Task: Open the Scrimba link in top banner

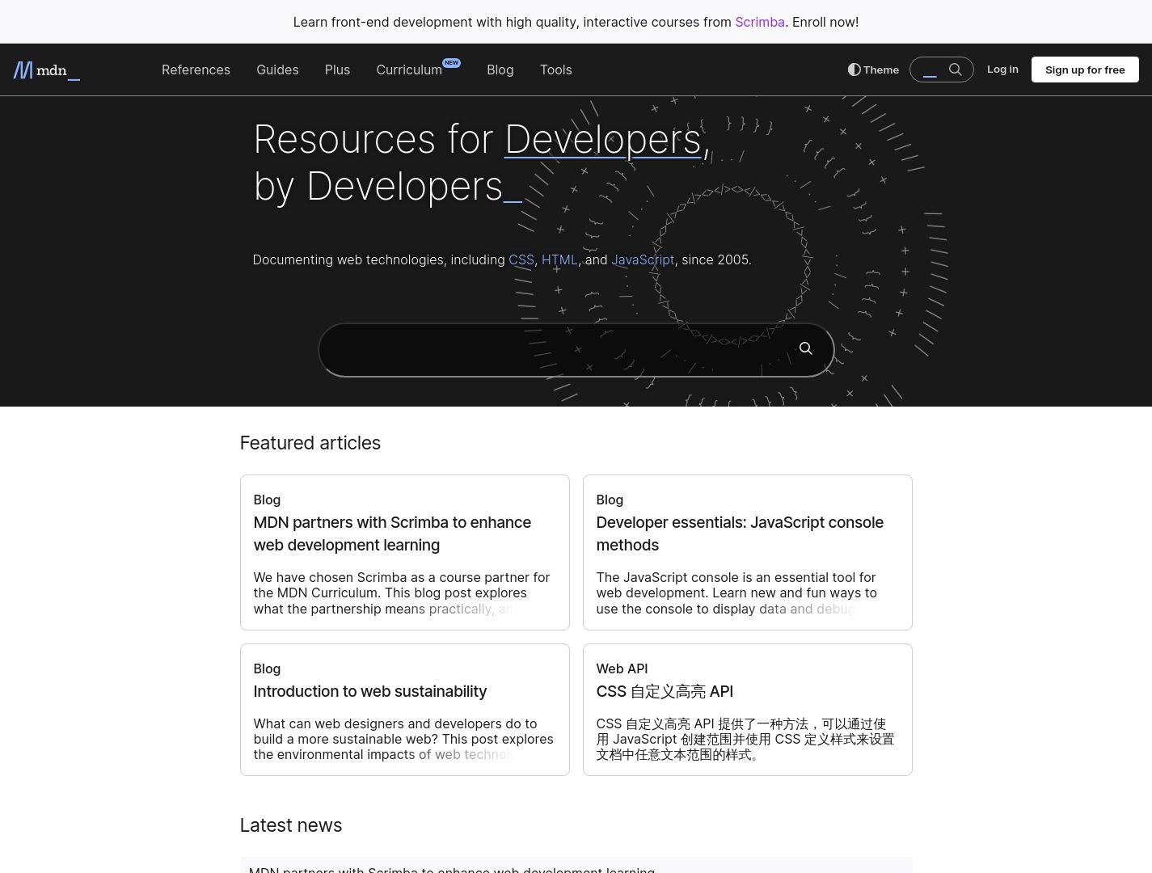Action: (760, 22)
